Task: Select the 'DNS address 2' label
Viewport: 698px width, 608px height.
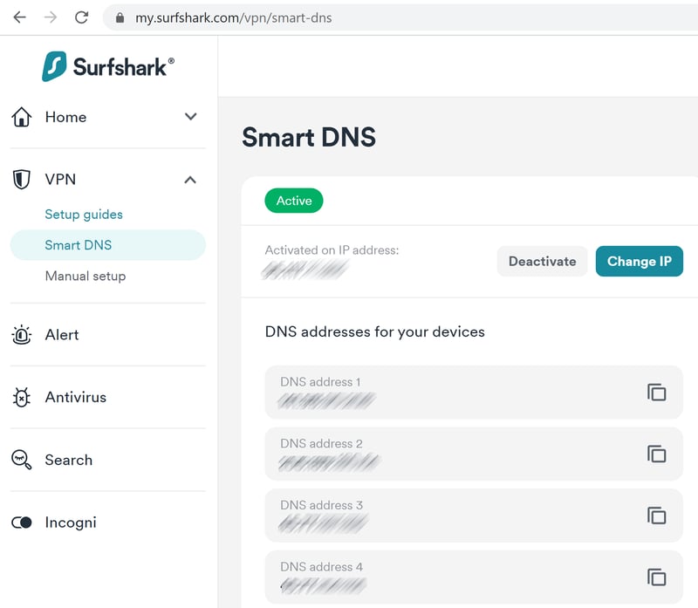Action: (x=321, y=443)
